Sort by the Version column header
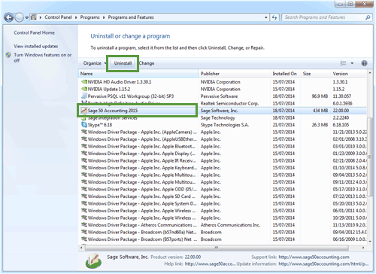 point(349,74)
